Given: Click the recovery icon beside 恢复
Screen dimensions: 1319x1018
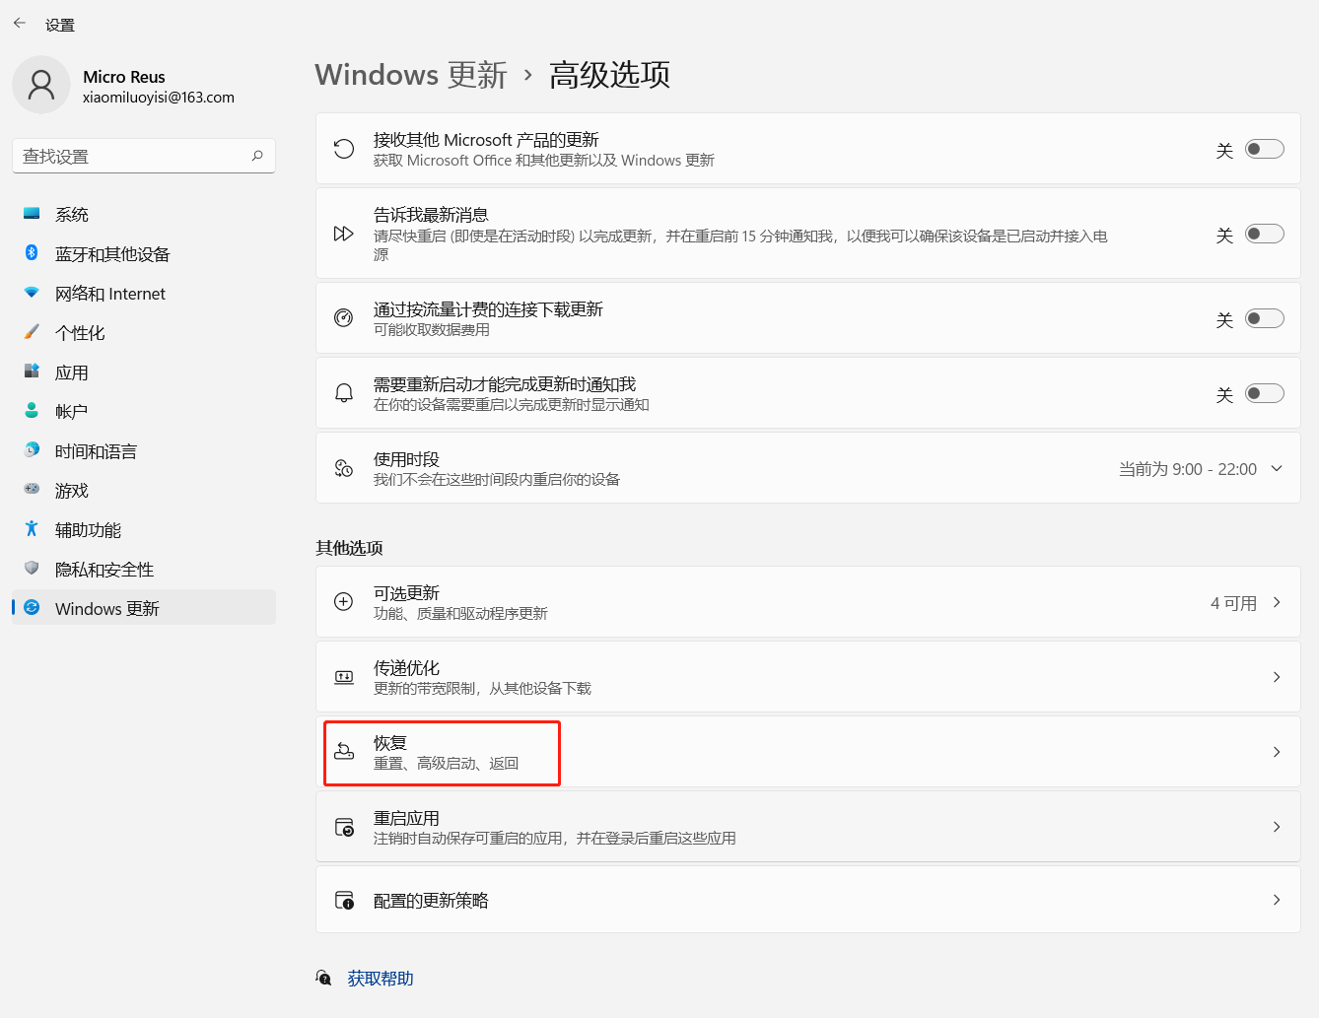Looking at the screenshot, I should (x=343, y=751).
